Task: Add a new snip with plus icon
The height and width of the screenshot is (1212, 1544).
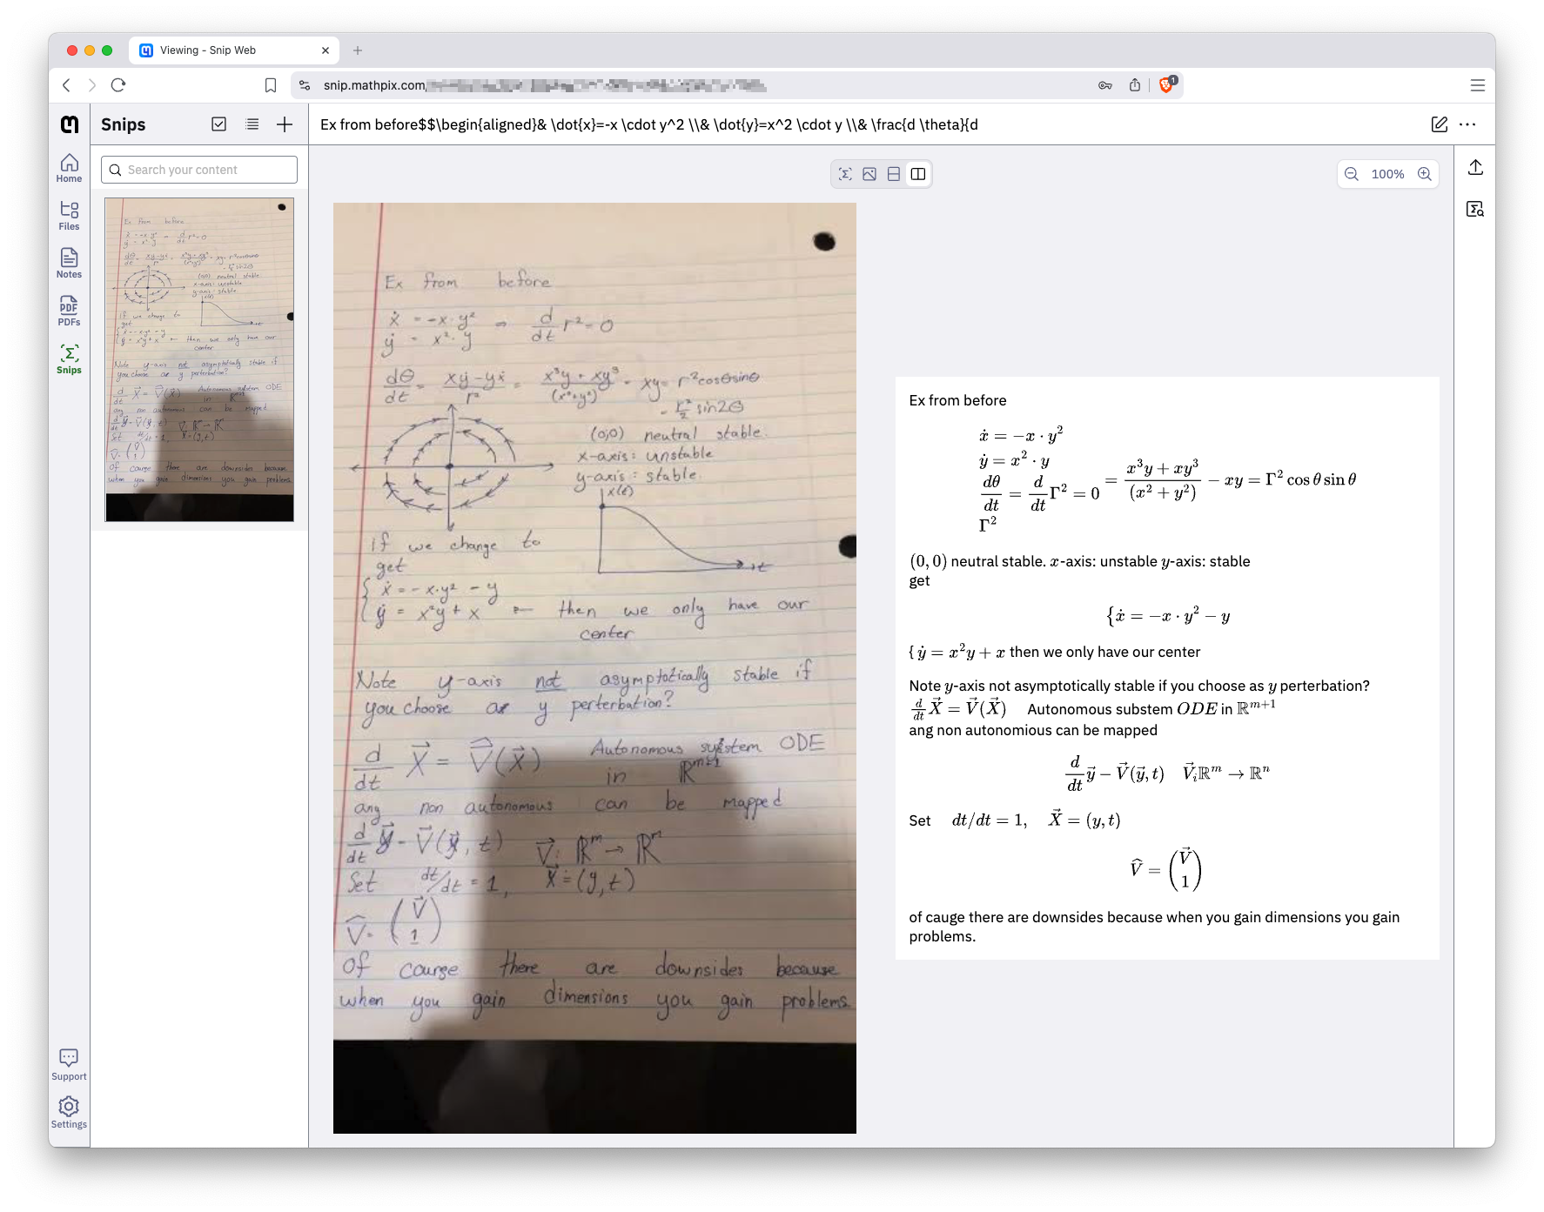Action: point(285,124)
